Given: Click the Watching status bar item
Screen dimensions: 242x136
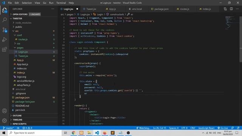Looking at the screenshot, I should pos(143,128).
